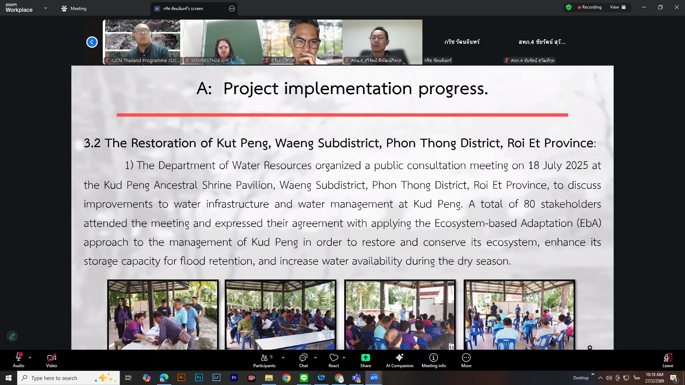Leave the meeting
The image size is (685, 385).
668,360
